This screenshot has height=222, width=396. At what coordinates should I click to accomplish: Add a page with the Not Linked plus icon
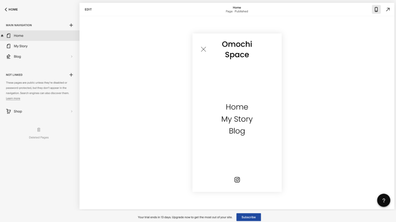(71, 75)
